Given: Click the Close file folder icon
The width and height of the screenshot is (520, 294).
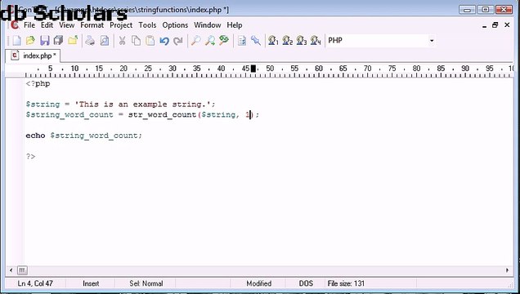Looking at the screenshot, I should tap(73, 41).
